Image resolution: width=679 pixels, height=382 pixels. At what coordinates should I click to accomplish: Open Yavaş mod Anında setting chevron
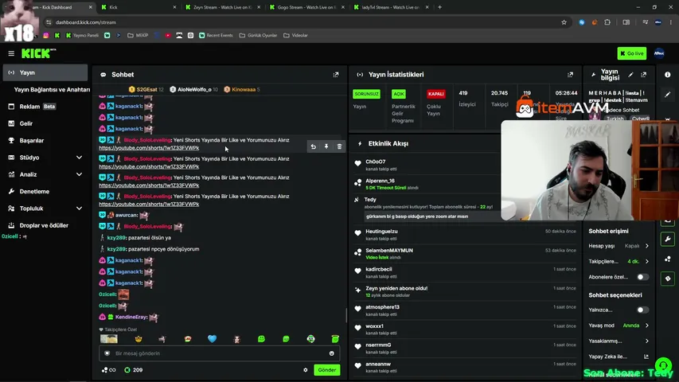[x=647, y=325]
